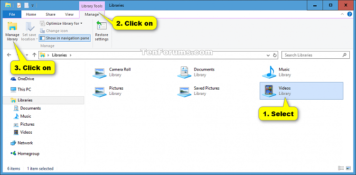This screenshot has width=356, height=175.
Task: Click the search magnifier icon
Action: pyautogui.click(x=345, y=55)
